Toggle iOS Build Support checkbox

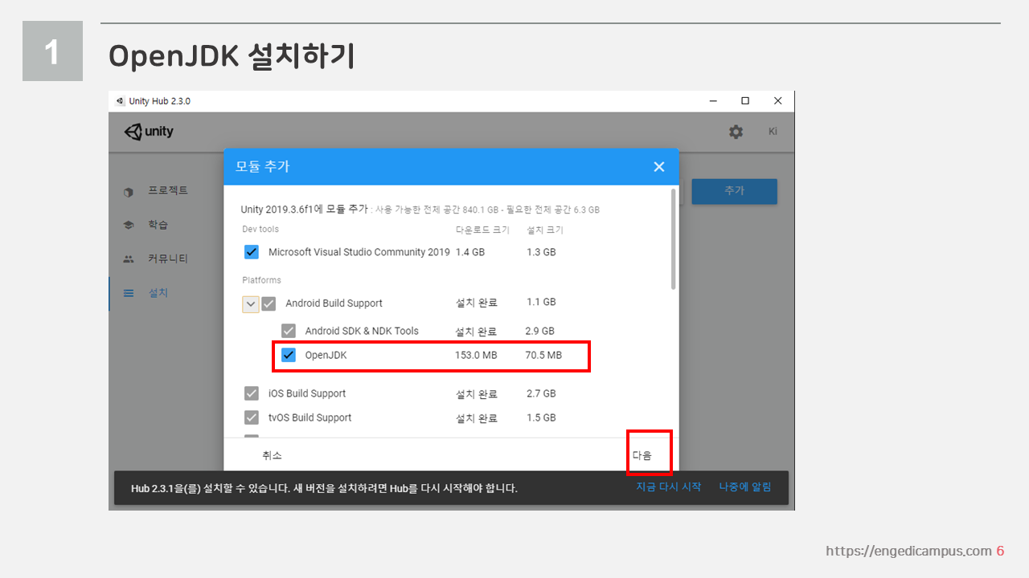click(x=252, y=393)
